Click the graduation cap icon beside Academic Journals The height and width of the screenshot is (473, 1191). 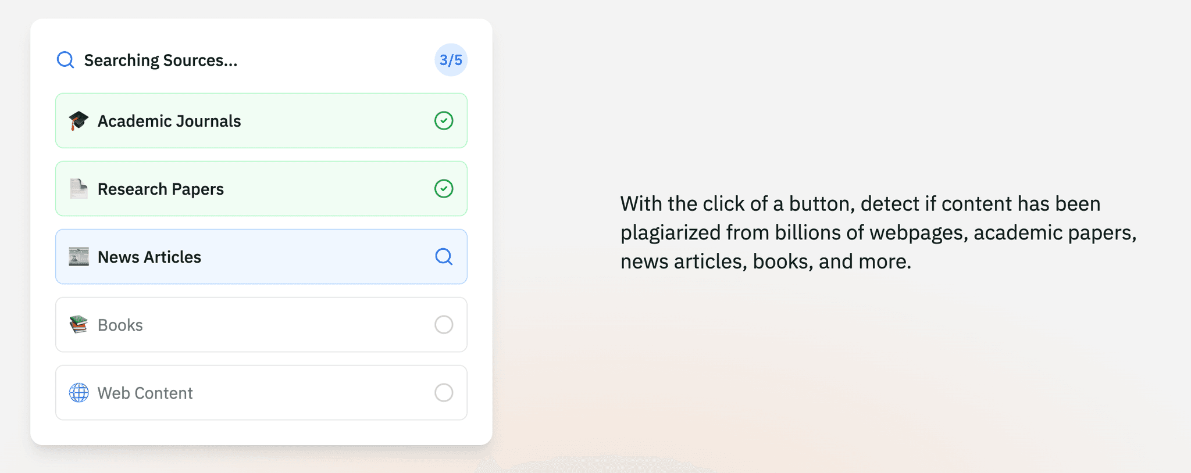coord(77,121)
